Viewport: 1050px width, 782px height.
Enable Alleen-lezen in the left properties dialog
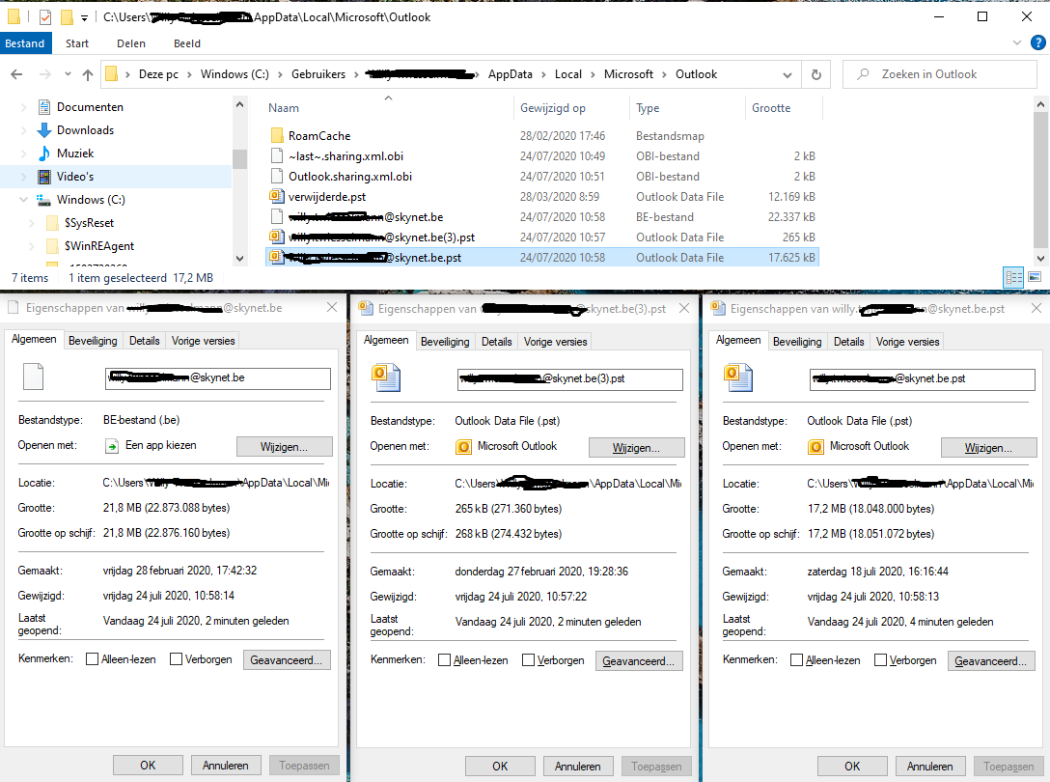click(x=93, y=659)
